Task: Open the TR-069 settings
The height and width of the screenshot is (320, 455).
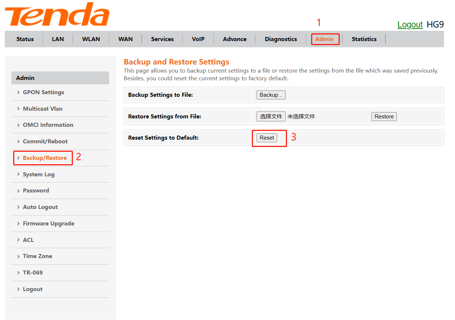Action: (x=33, y=273)
